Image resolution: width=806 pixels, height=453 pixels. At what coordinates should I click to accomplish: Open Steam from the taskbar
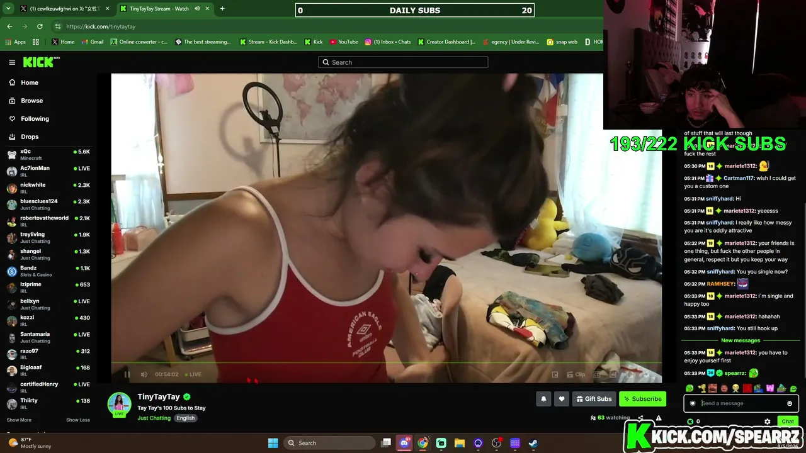click(533, 443)
